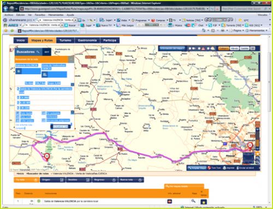Click the Buscadores magnifier icon
The image size is (273, 209).
(38, 52)
